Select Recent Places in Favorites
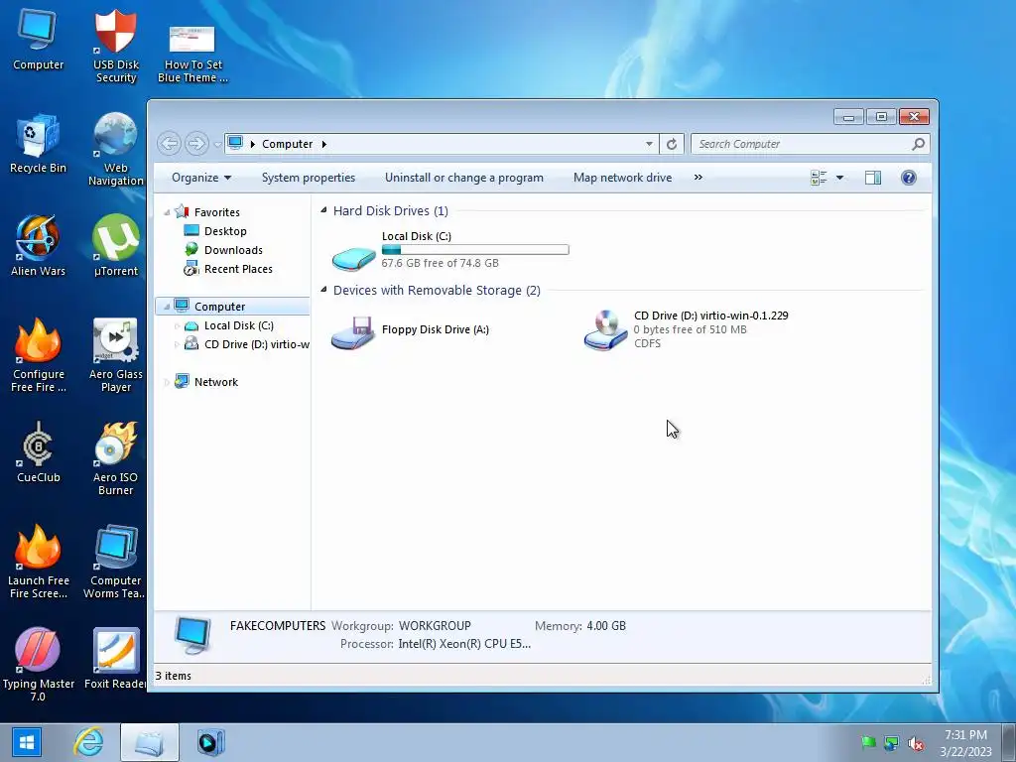The image size is (1016, 762). pos(237,269)
